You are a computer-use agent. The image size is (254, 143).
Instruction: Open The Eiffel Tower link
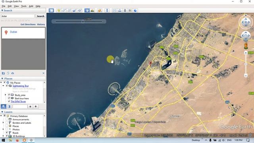pos(18,102)
